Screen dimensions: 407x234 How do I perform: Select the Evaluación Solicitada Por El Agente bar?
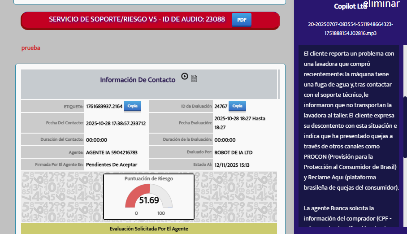(x=149, y=229)
